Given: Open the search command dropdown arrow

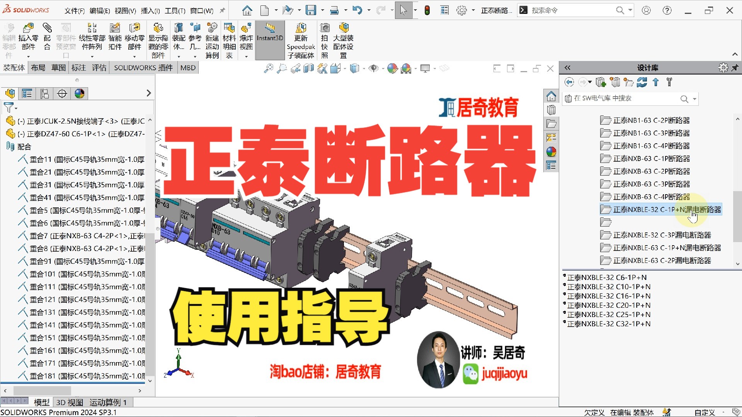Looking at the screenshot, I should point(630,10).
